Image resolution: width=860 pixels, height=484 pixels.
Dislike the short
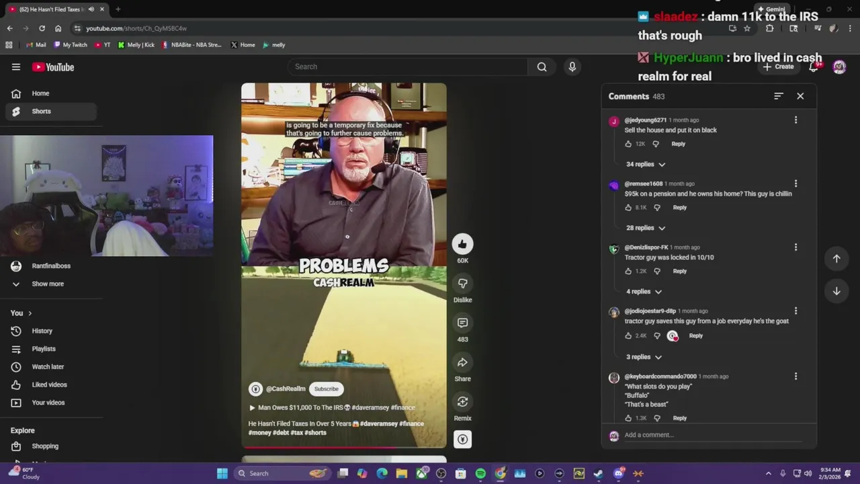pos(462,283)
